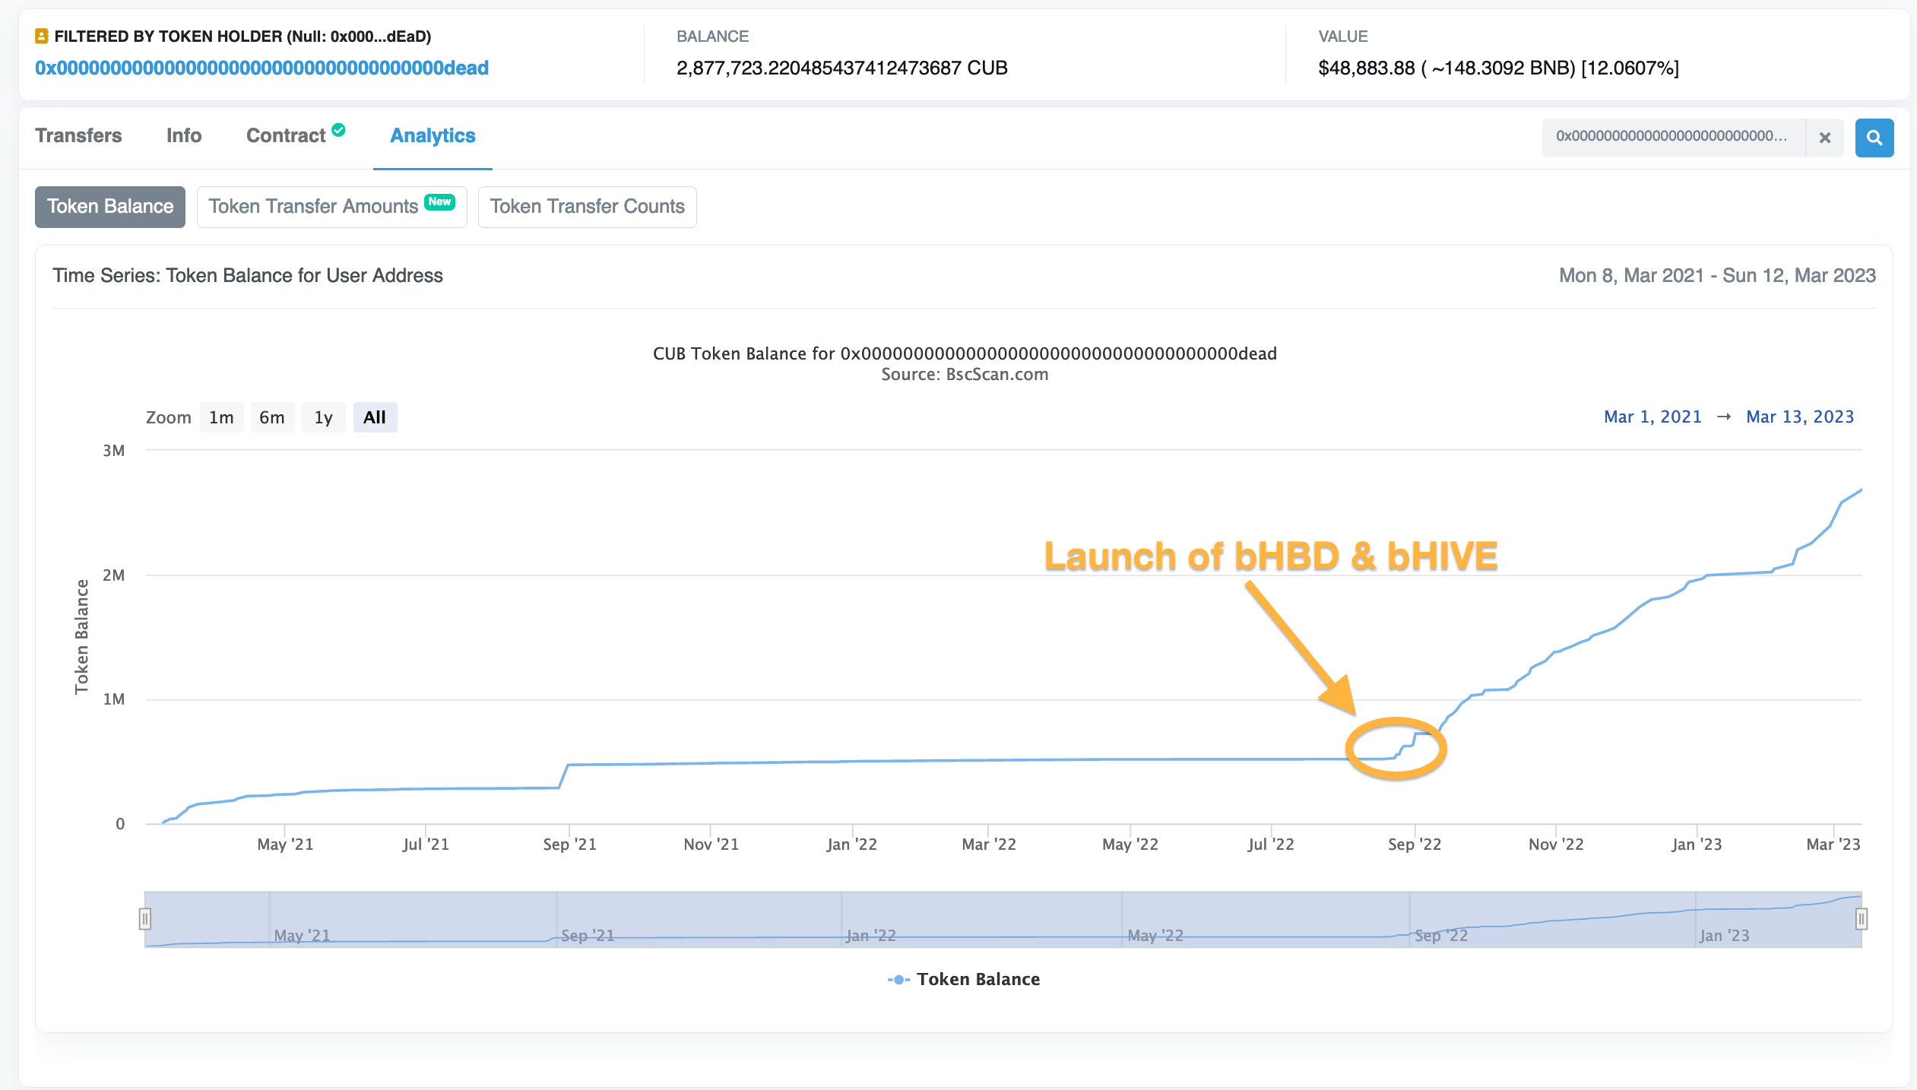Toggle the Token Balance legend series
The height and width of the screenshot is (1090, 1917).
pos(963,979)
